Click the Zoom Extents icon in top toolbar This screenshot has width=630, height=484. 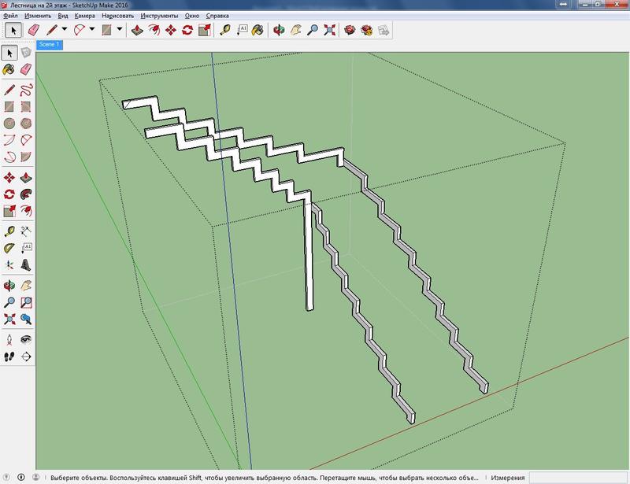pos(329,31)
